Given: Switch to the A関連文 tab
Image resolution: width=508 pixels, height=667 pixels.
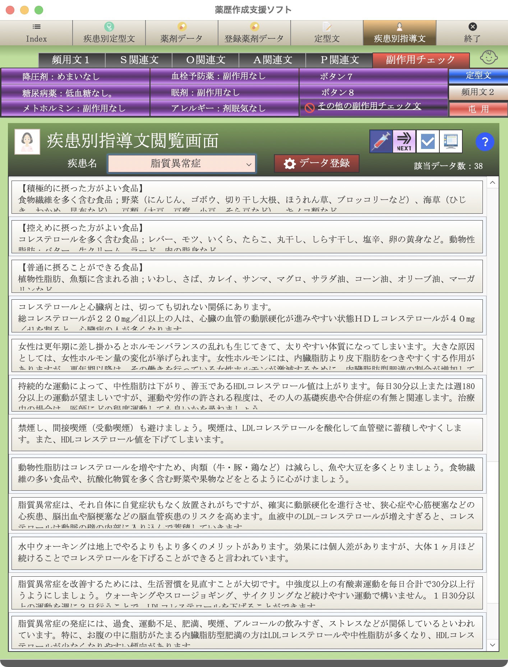Looking at the screenshot, I should 272,60.
